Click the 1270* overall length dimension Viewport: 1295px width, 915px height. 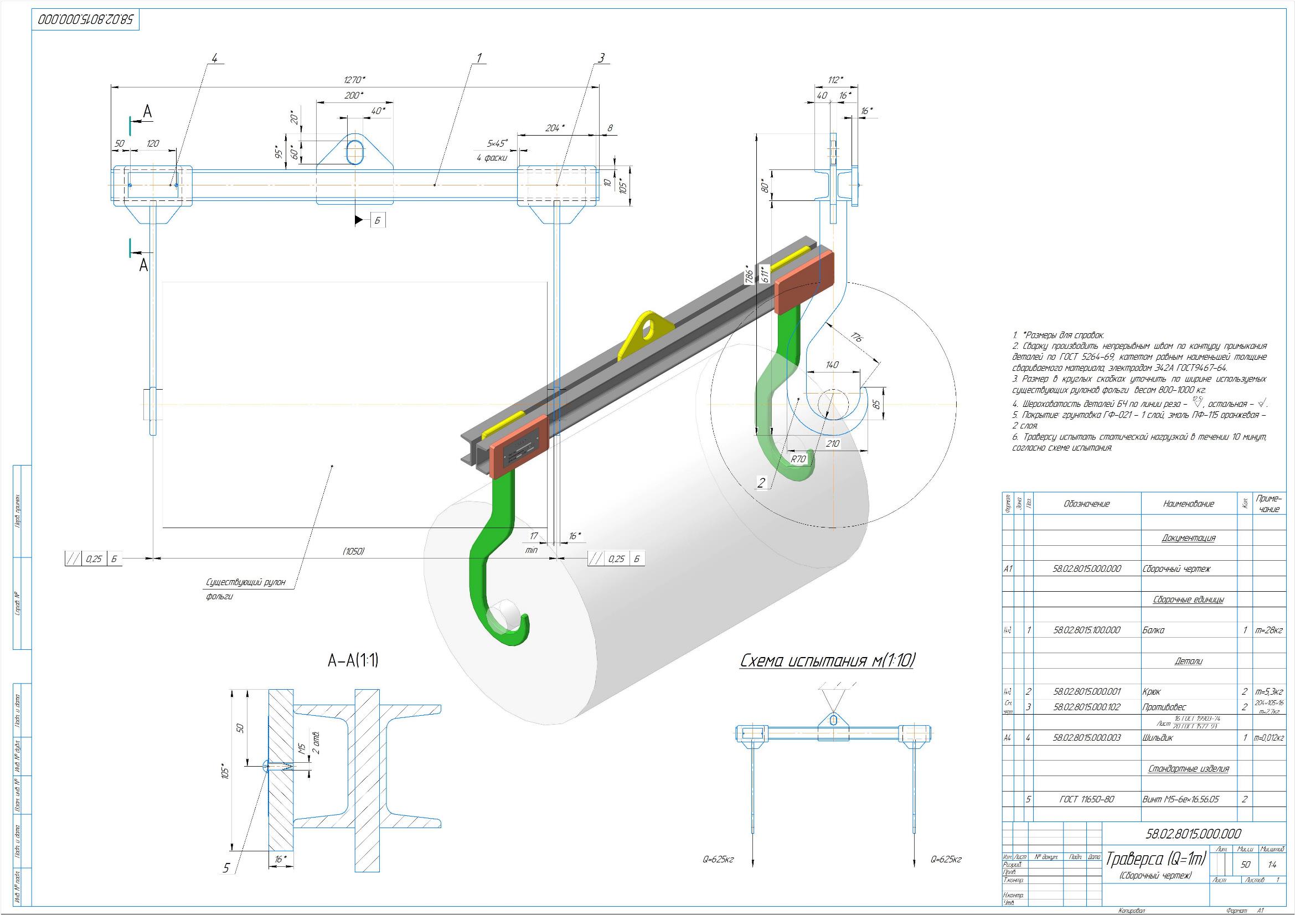pyautogui.click(x=355, y=80)
